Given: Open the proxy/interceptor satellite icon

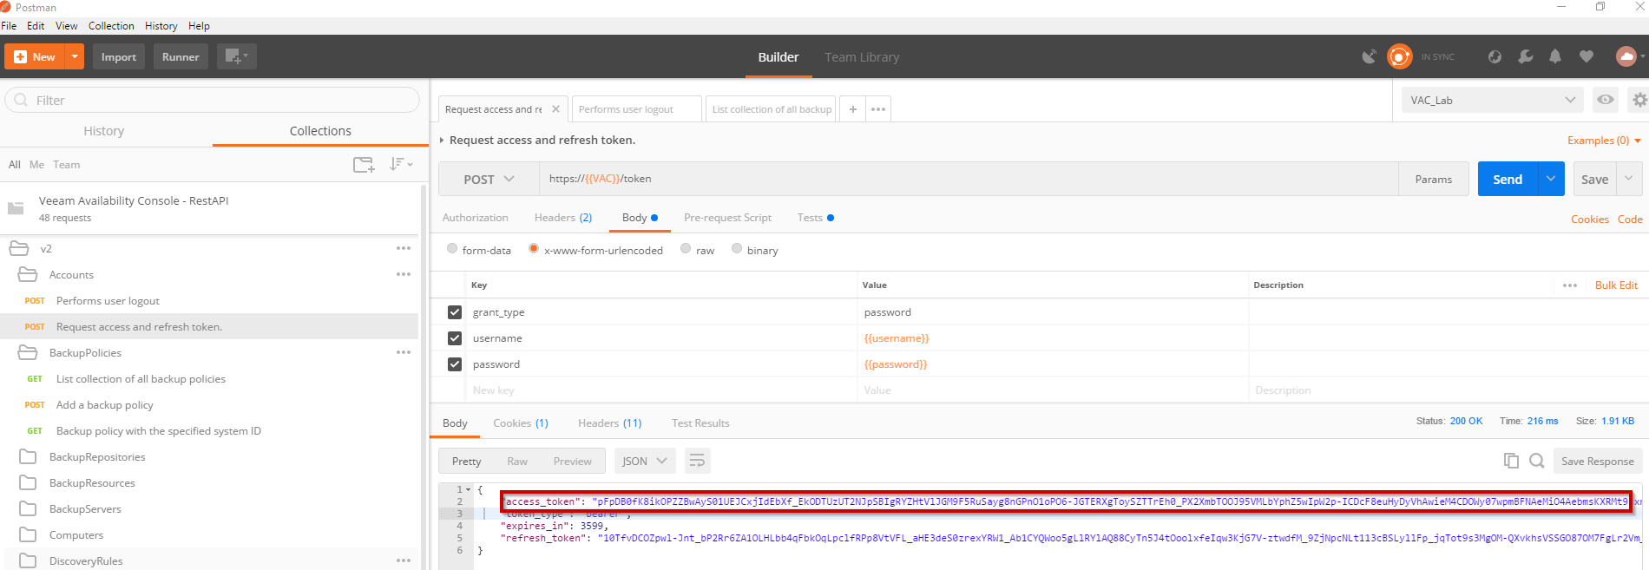Looking at the screenshot, I should 1369,57.
